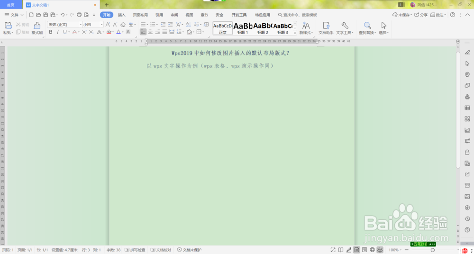This screenshot has width=474, height=254.
Task: Click the command search field 查找命令
Action: [x=298, y=15]
